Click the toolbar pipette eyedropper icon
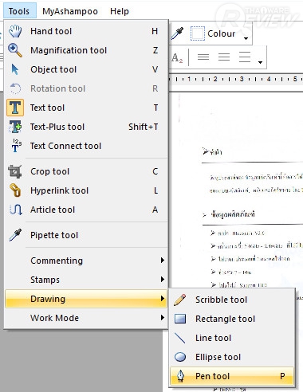303x392 pixels. click(x=177, y=33)
